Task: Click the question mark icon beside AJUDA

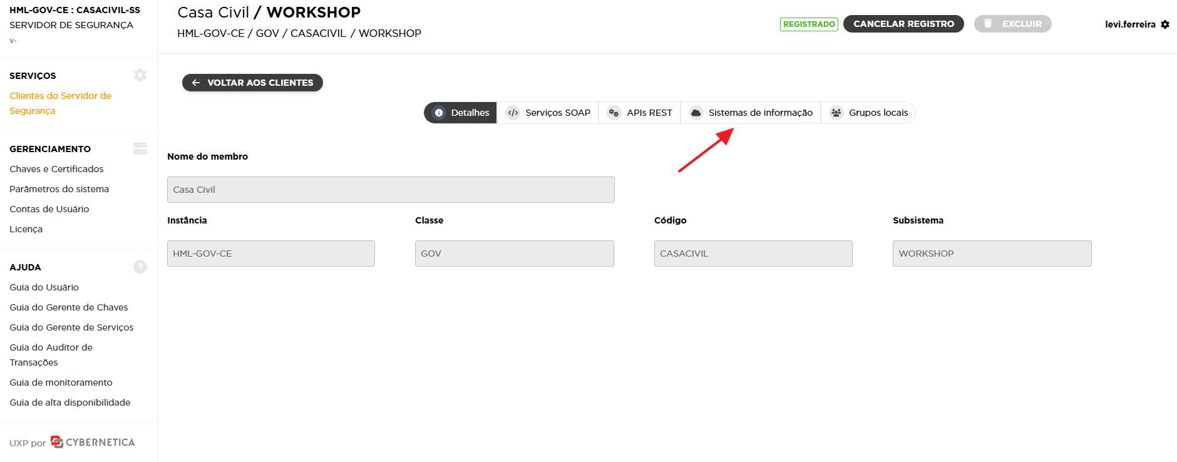Action: tap(140, 267)
